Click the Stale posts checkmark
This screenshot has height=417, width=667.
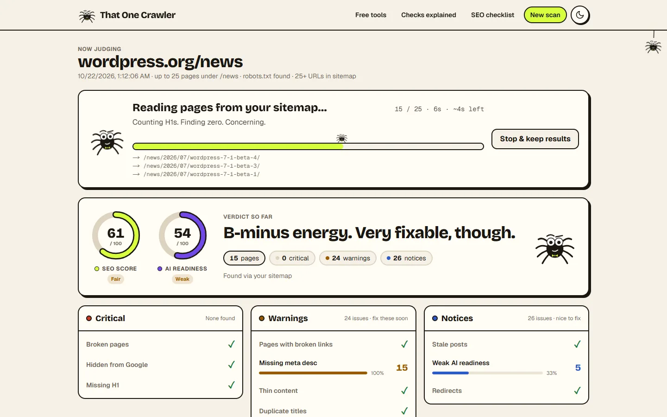(577, 344)
